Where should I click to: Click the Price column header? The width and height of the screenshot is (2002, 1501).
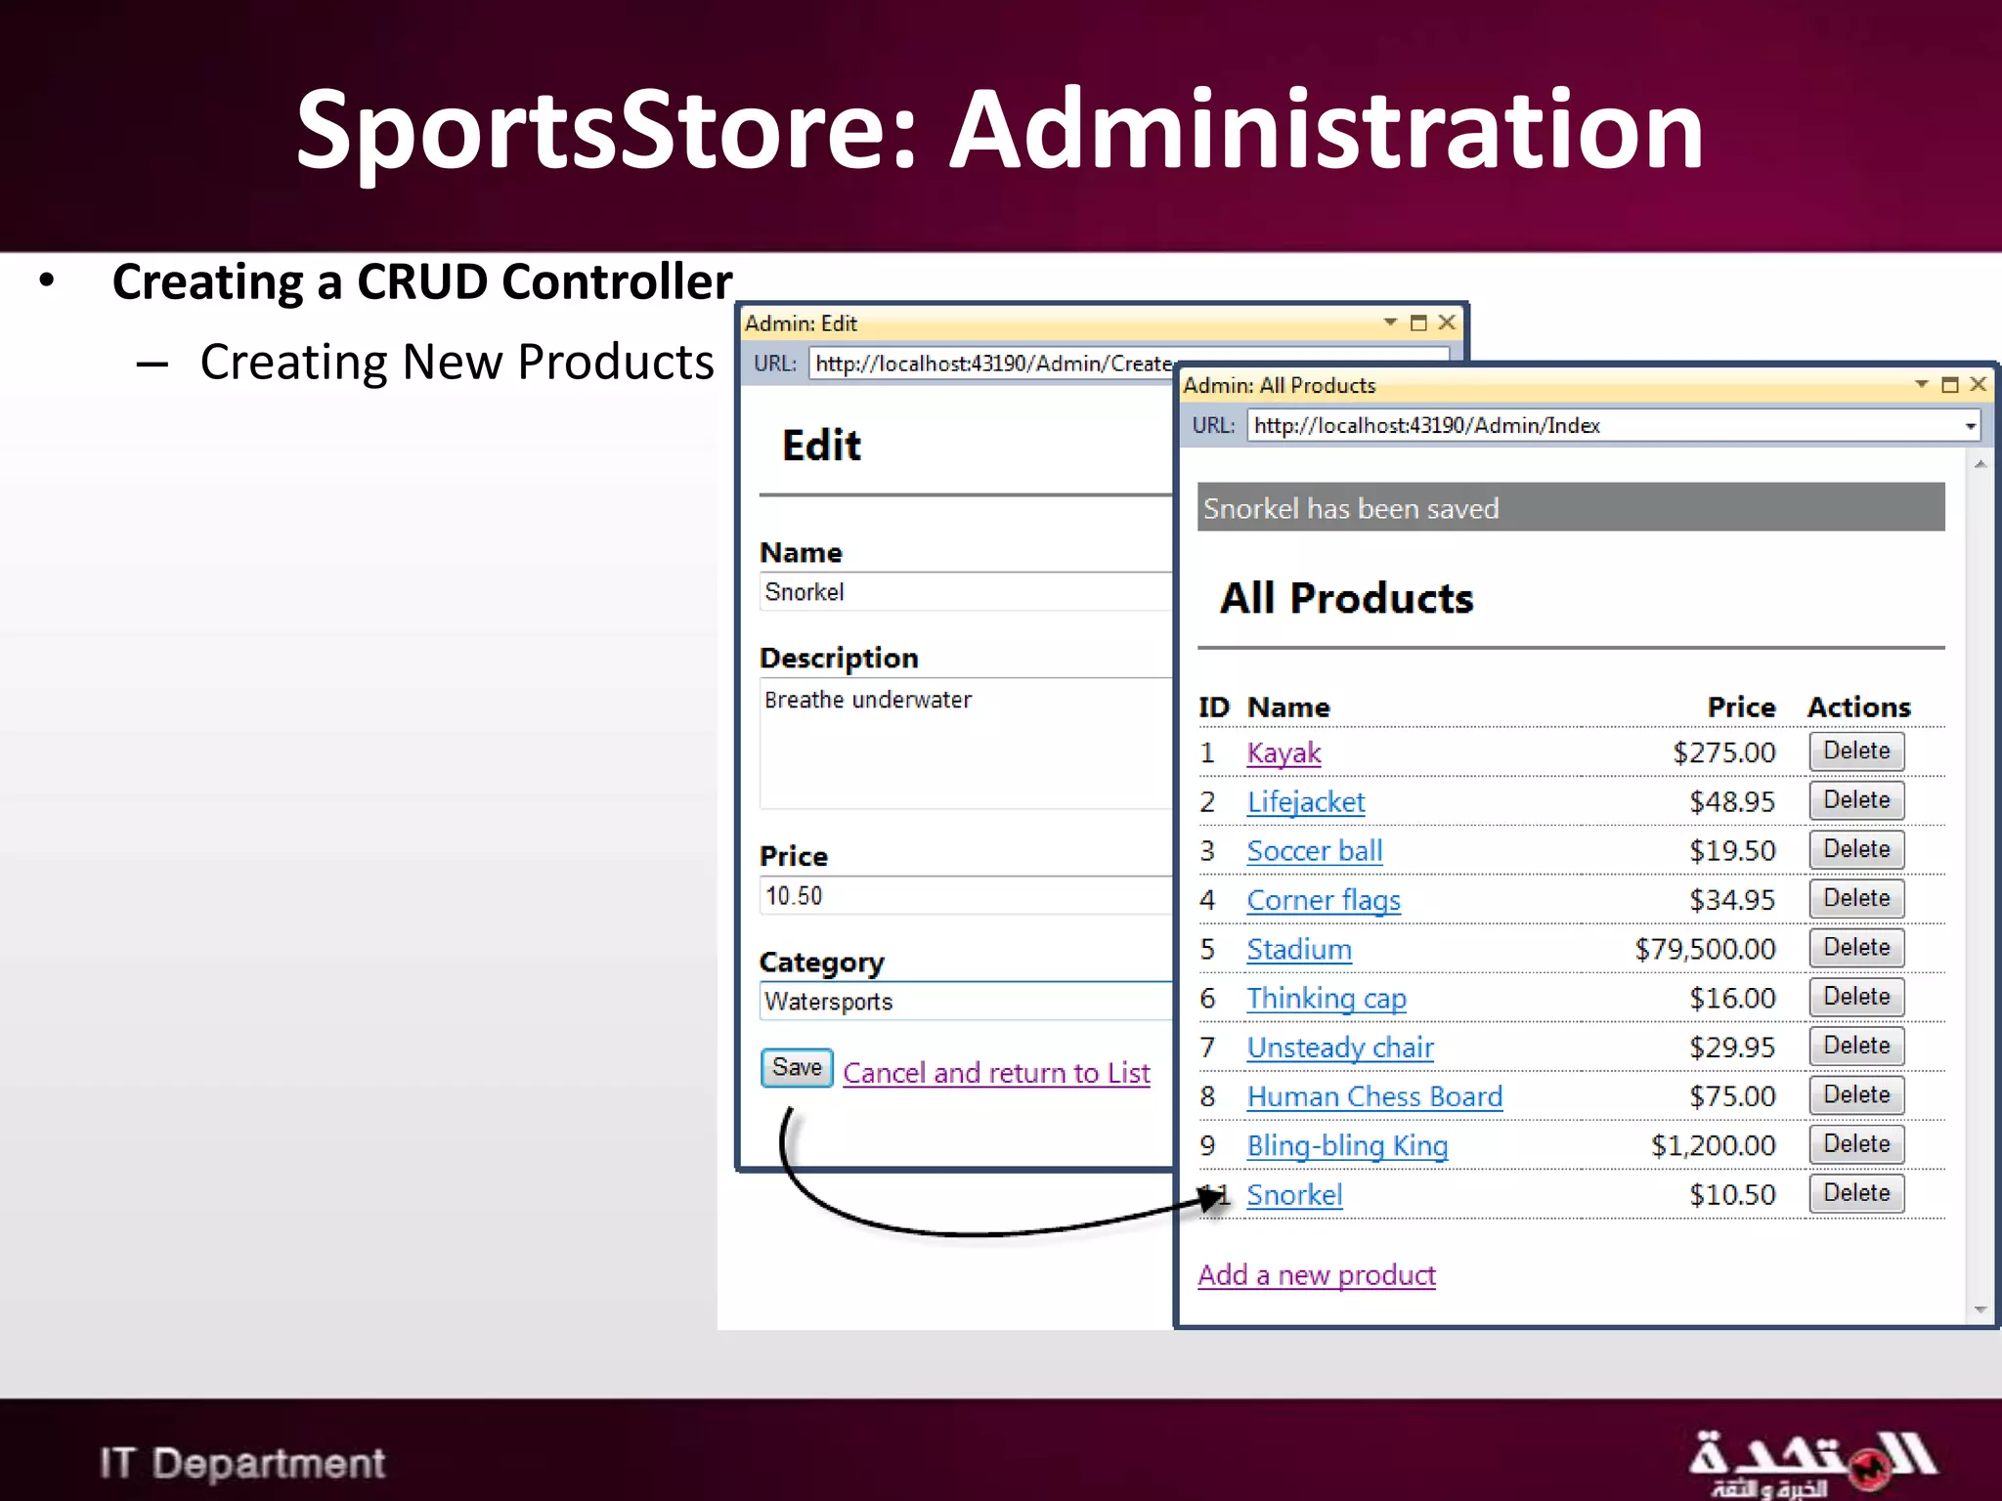click(x=1741, y=707)
